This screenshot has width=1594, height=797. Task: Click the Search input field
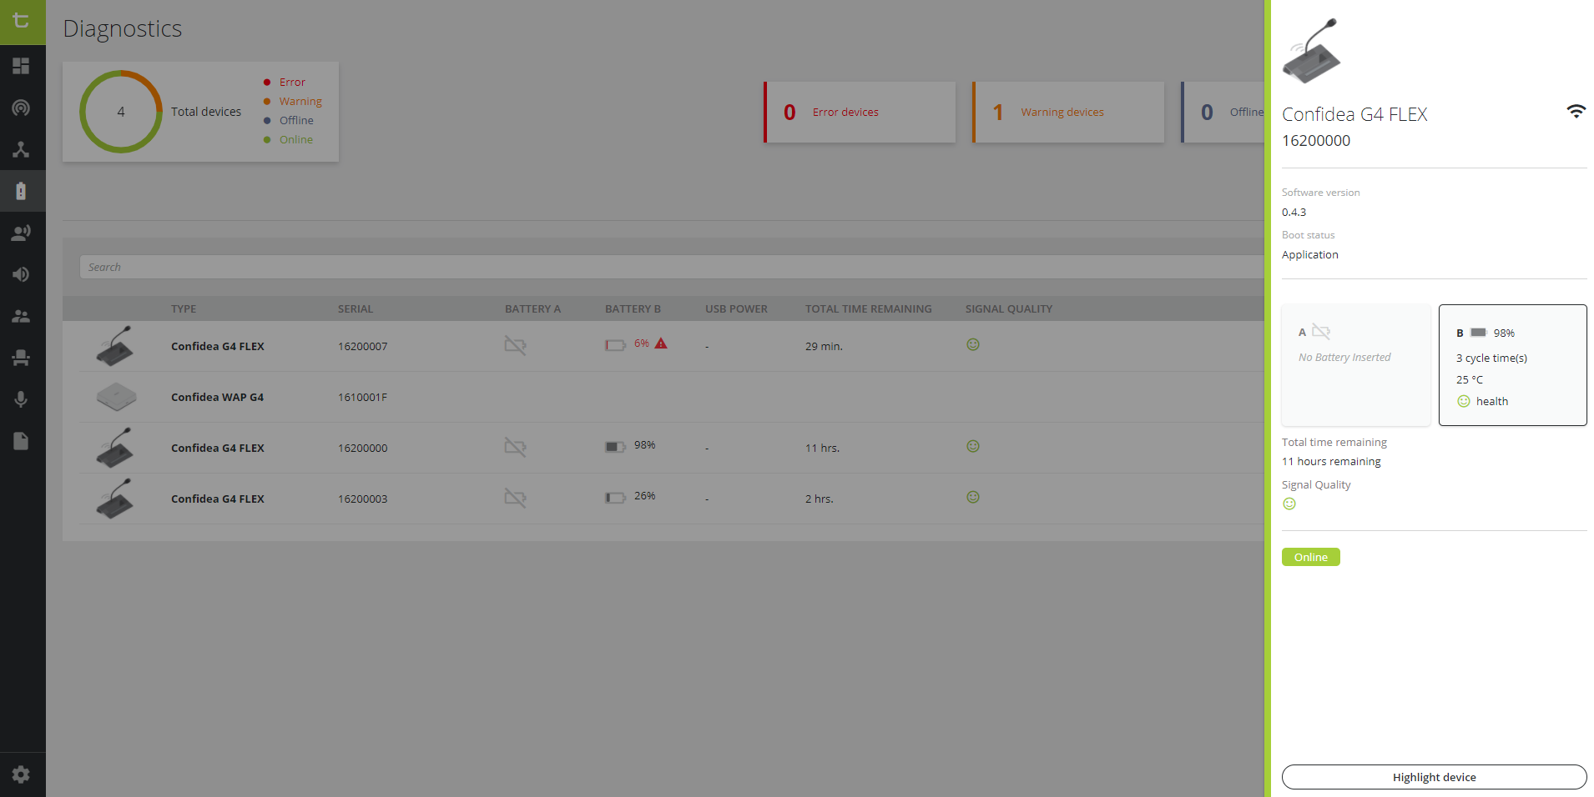pyautogui.click(x=668, y=267)
